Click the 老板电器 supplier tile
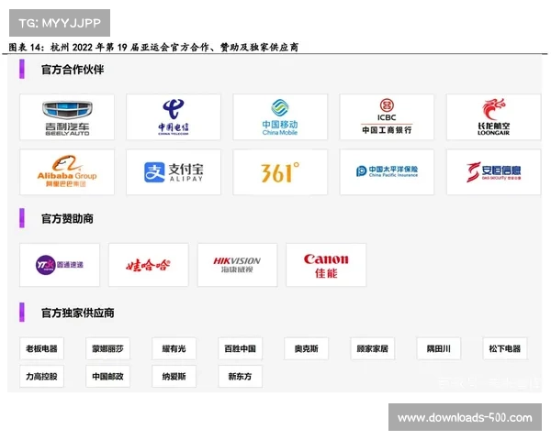The image size is (551, 440). 42,348
